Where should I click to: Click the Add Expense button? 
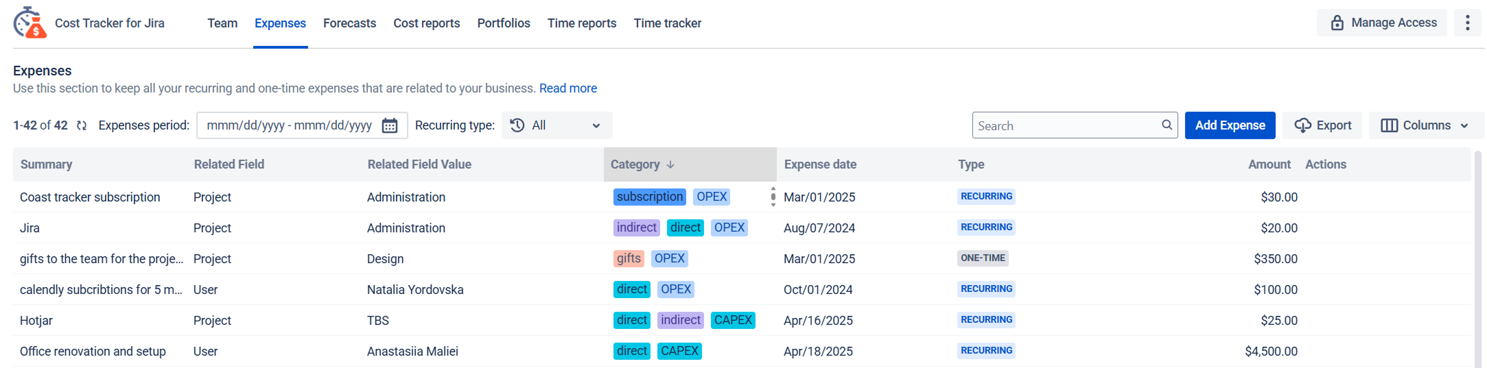pos(1230,125)
